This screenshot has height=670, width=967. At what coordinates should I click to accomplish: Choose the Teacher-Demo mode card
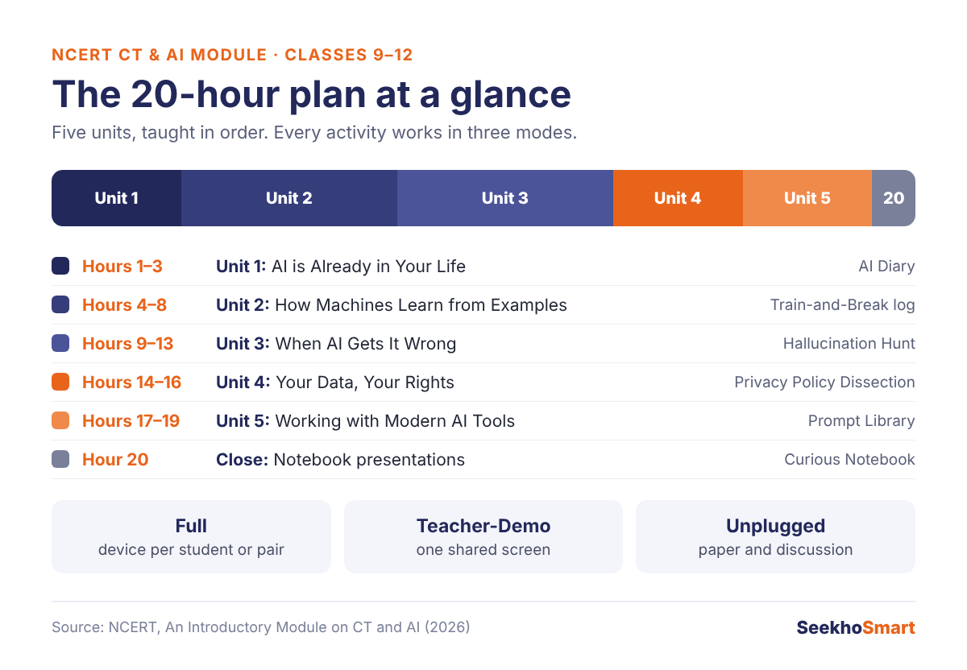[483, 537]
